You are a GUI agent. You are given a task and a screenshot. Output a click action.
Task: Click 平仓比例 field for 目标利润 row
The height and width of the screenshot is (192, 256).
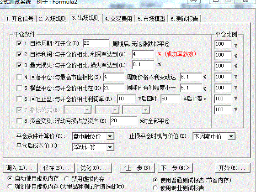(x=223, y=55)
